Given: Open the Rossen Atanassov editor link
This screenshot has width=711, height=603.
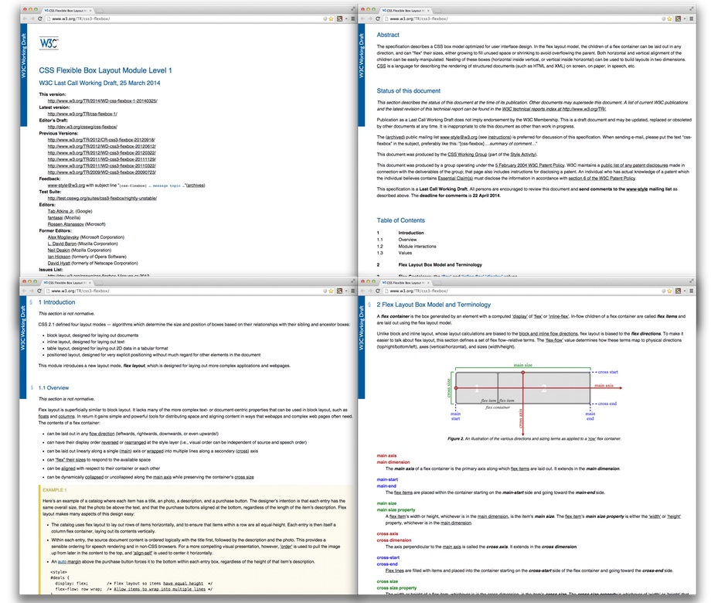Looking at the screenshot, I should pyautogui.click(x=66, y=224).
